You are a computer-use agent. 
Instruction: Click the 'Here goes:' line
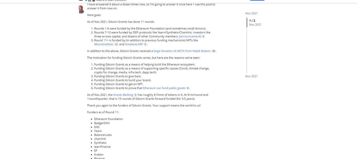pos(94,15)
